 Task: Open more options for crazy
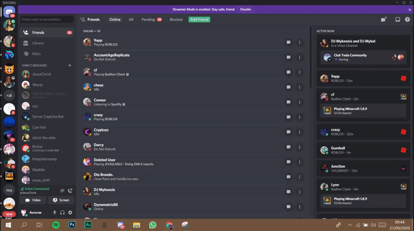pos(299,117)
